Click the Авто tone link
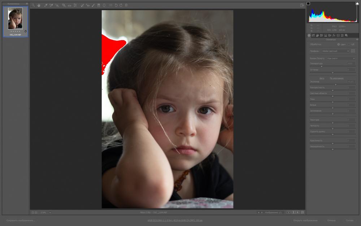This screenshot has width=361, height=226. (322, 78)
